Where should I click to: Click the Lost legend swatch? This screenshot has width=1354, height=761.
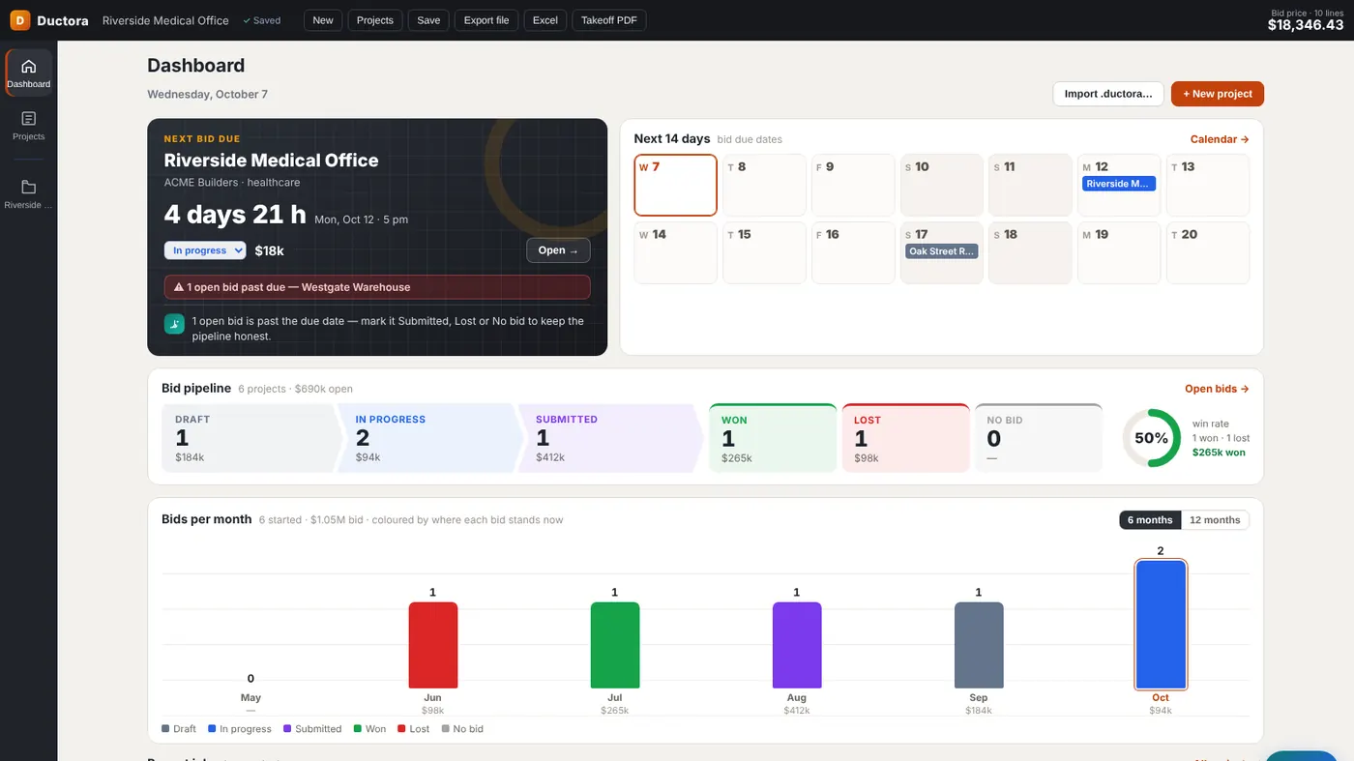click(x=401, y=728)
